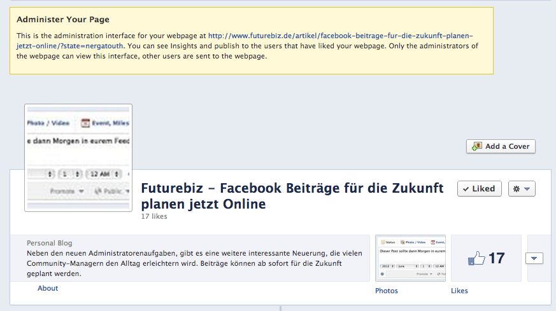
Task: Click the page title Futurebiz heading
Action: [x=292, y=196]
